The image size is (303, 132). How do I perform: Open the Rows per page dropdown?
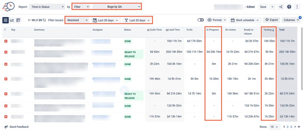click(x=274, y=127)
